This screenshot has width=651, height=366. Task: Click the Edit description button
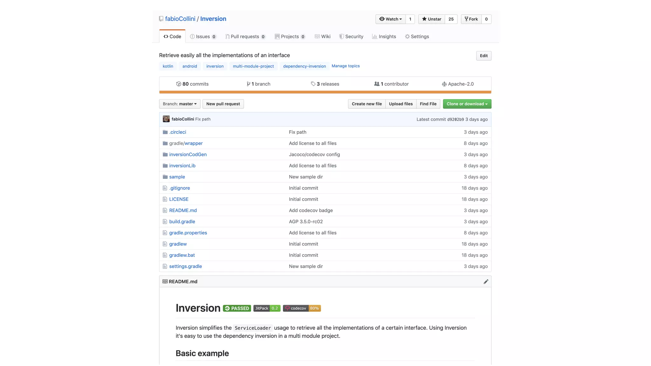click(483, 56)
